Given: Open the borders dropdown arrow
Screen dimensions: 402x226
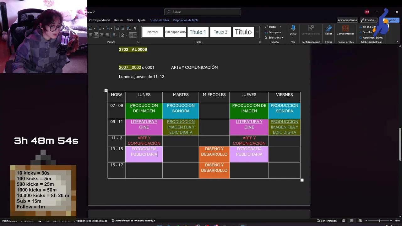Looking at the screenshot, I should click(135, 35).
